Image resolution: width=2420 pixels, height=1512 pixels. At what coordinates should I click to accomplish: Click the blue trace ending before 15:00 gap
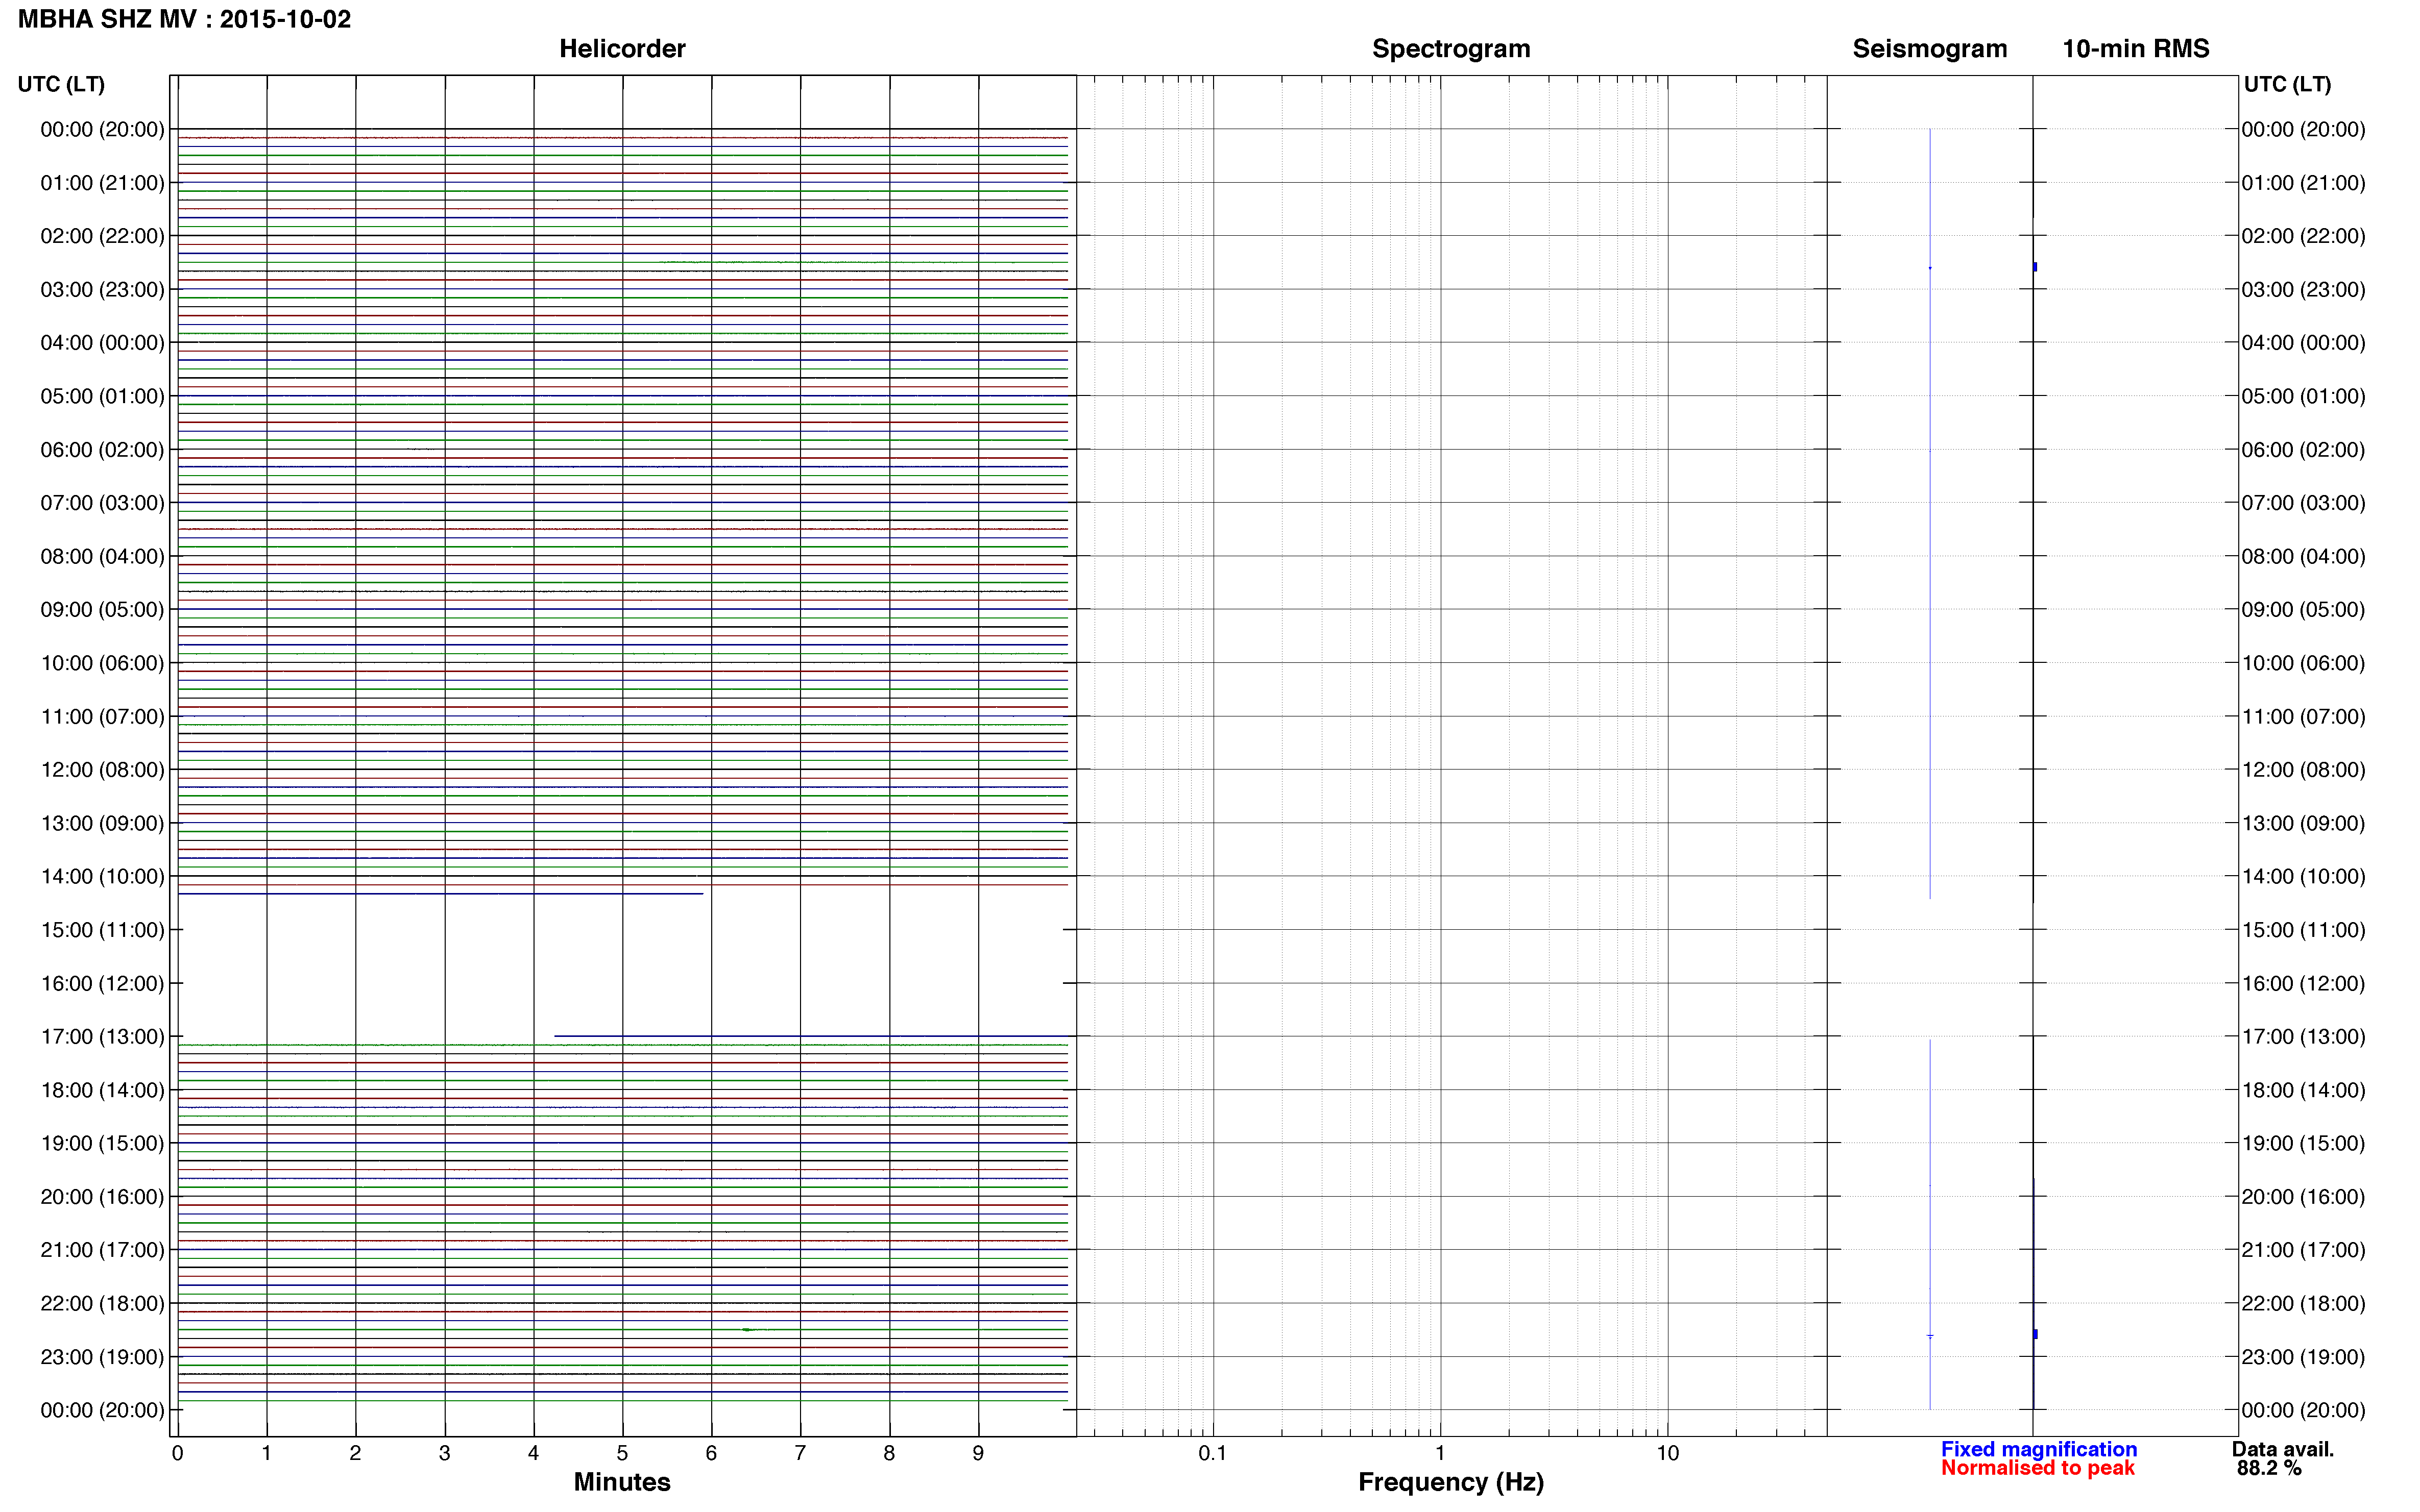click(440, 894)
